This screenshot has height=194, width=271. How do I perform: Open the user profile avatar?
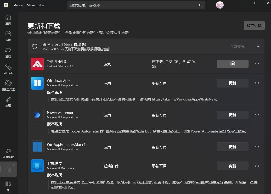click(220, 5)
